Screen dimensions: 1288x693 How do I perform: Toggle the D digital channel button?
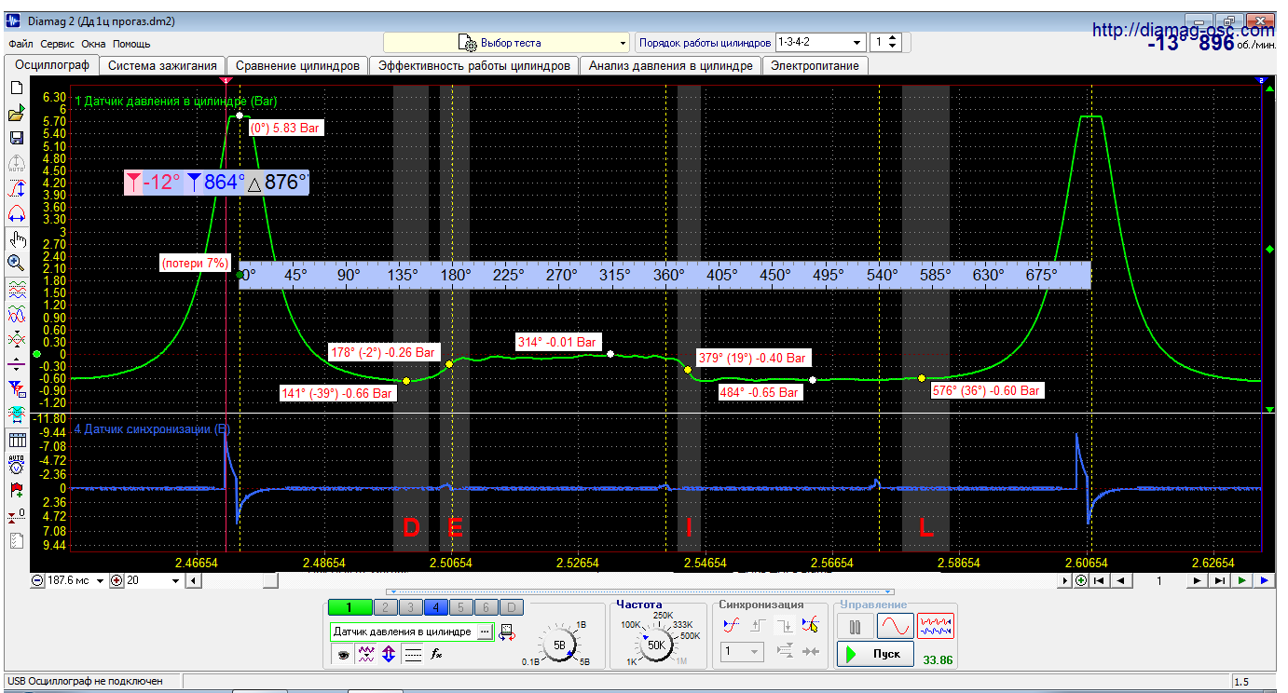[512, 607]
